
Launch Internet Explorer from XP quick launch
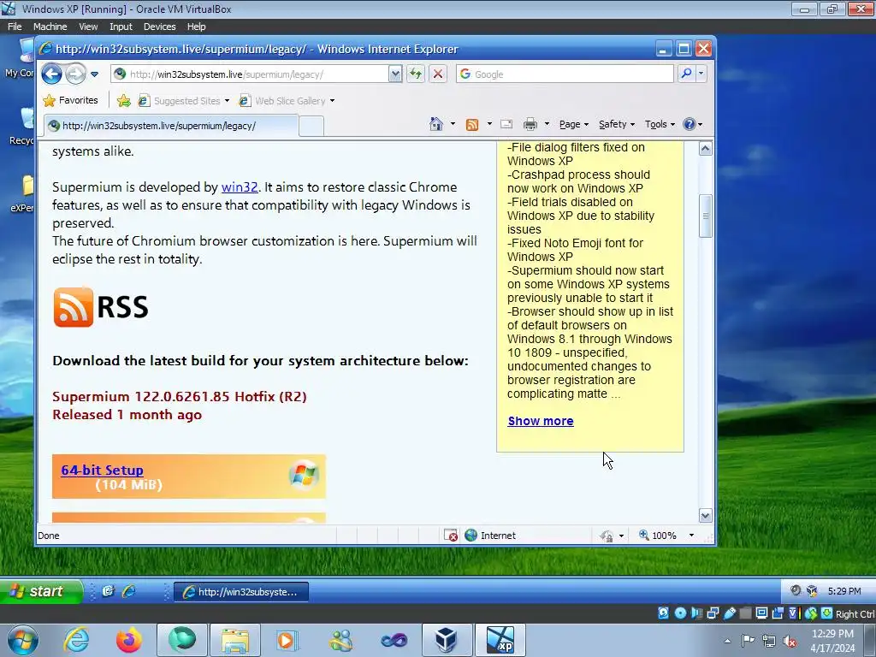tap(129, 591)
